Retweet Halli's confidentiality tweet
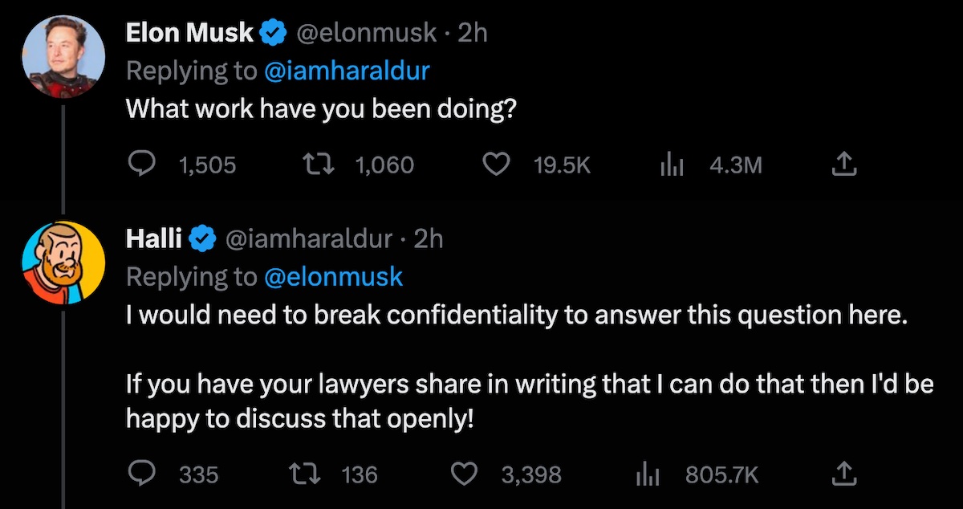 click(304, 474)
